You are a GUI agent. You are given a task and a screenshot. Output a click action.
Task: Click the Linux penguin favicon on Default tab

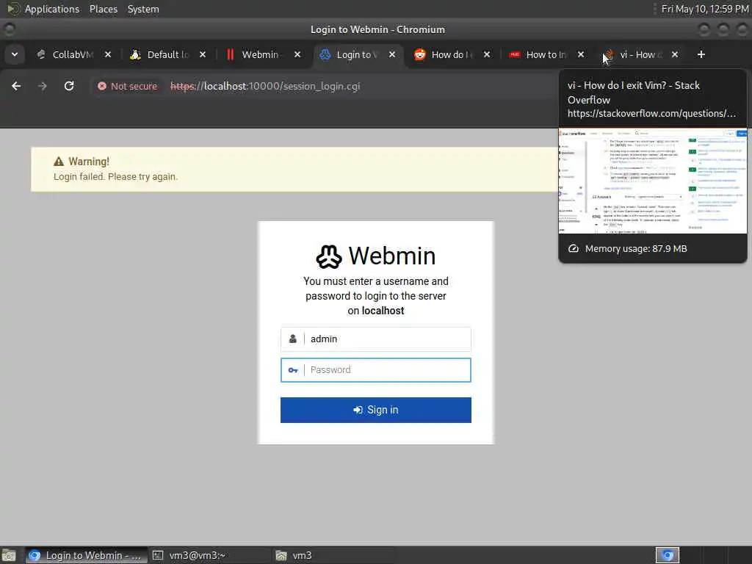click(x=136, y=54)
